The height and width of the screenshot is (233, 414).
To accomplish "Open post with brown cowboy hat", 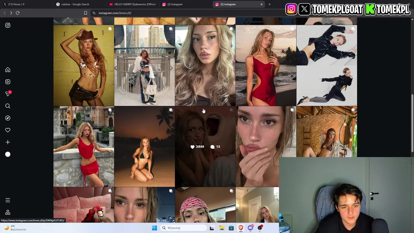I will pyautogui.click(x=84, y=65).
